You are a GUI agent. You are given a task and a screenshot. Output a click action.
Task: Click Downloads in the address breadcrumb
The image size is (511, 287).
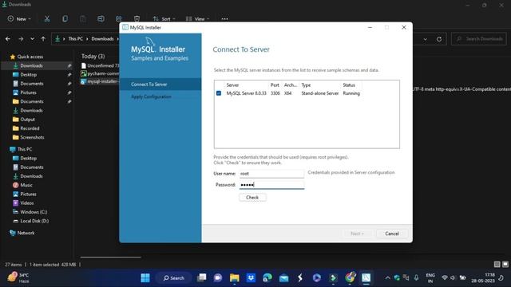click(x=102, y=39)
